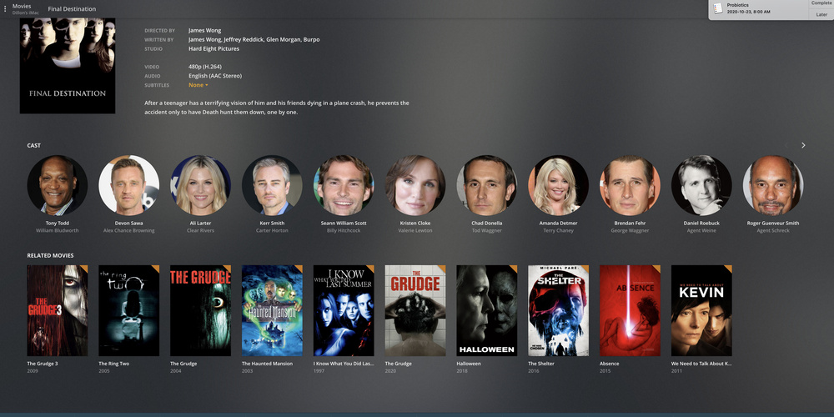
Task: Click the 'Brendan Fehr' name label
Action: [630, 224]
